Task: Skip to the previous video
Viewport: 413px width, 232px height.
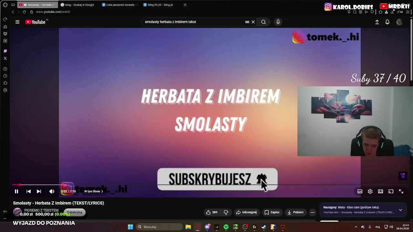Action: (x=28, y=191)
